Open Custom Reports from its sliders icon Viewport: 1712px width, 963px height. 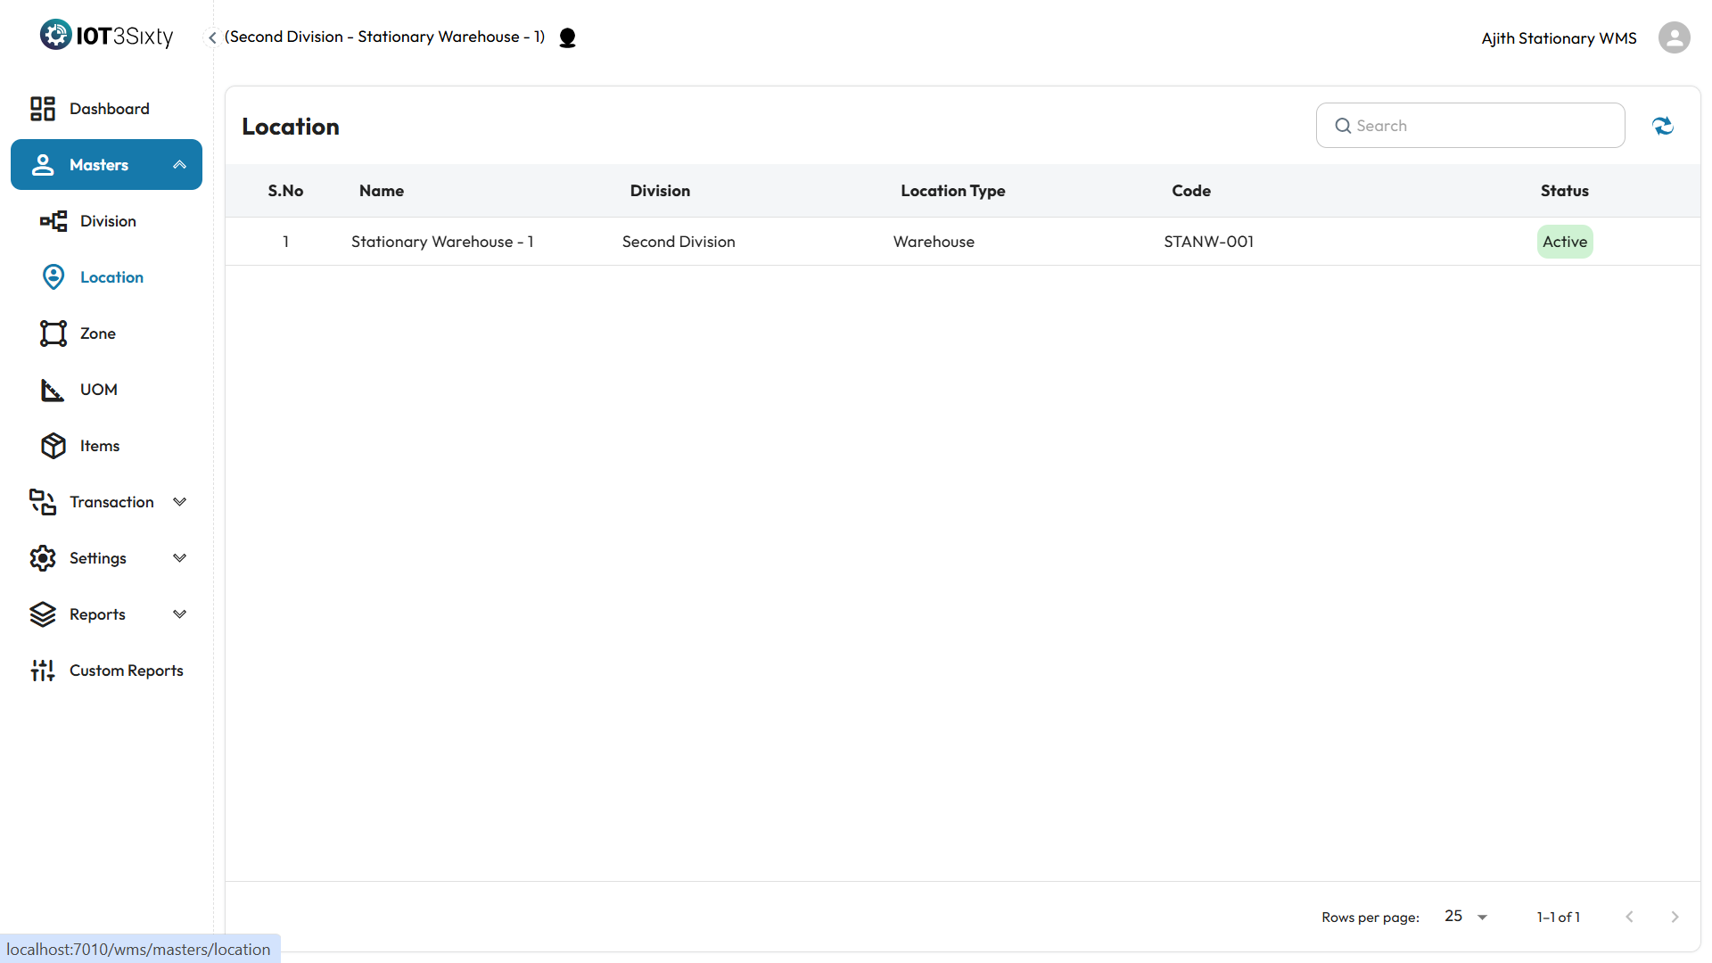[43, 671]
